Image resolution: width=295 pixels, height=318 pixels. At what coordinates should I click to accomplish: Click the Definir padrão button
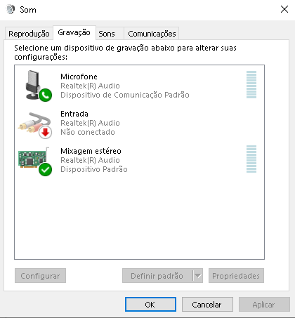[x=157, y=276]
